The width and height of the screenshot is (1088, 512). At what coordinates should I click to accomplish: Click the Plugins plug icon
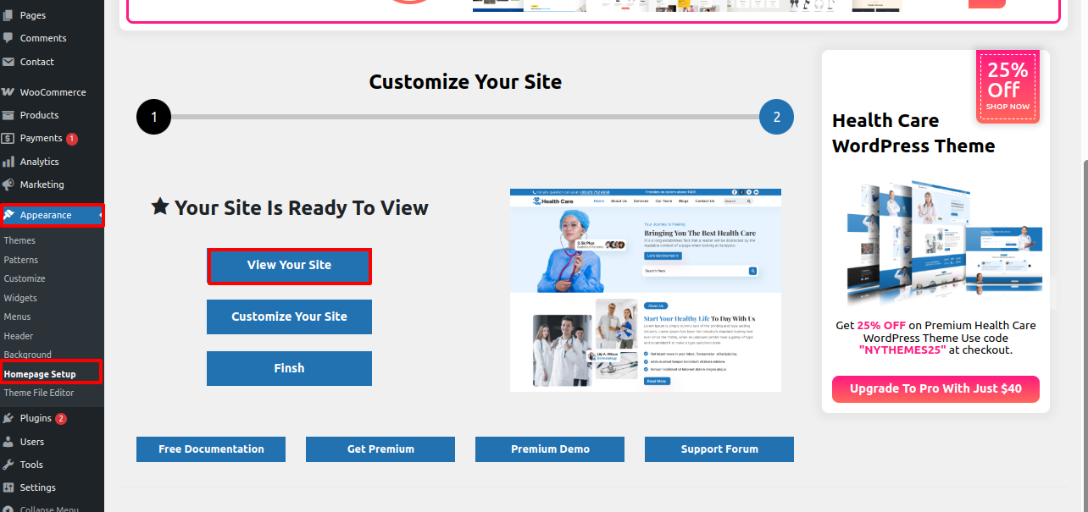pyautogui.click(x=8, y=418)
